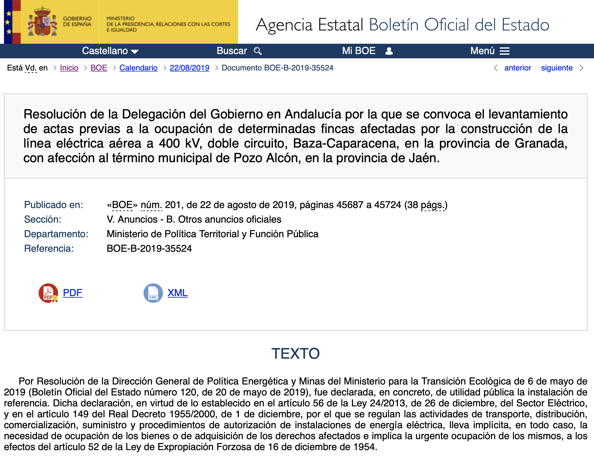The height and width of the screenshot is (458, 594).
Task: Click the TEXTO section heading
Action: tap(295, 354)
